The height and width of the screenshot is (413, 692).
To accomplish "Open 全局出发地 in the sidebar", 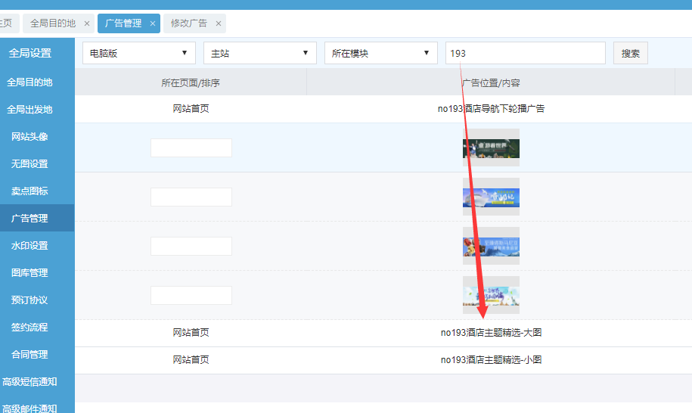I will (29, 110).
